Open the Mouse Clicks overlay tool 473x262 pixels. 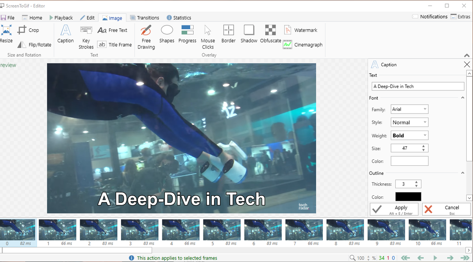[x=208, y=37]
